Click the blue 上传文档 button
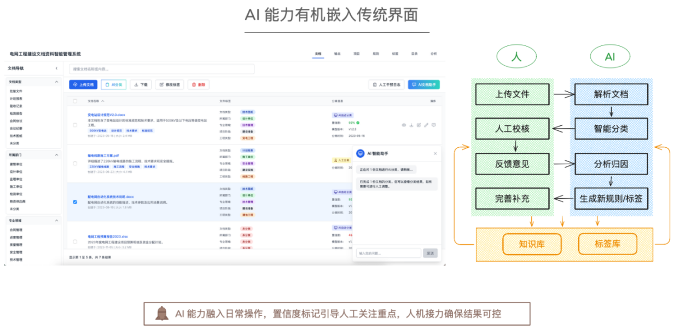 point(83,85)
